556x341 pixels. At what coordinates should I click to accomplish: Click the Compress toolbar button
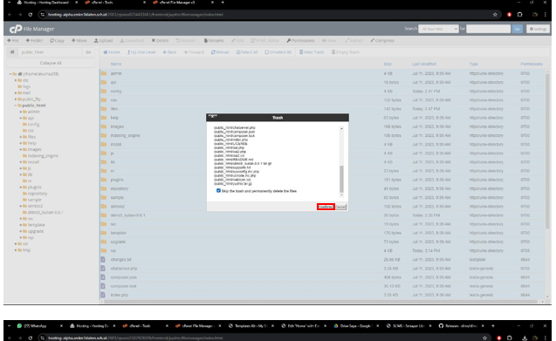coord(382,40)
